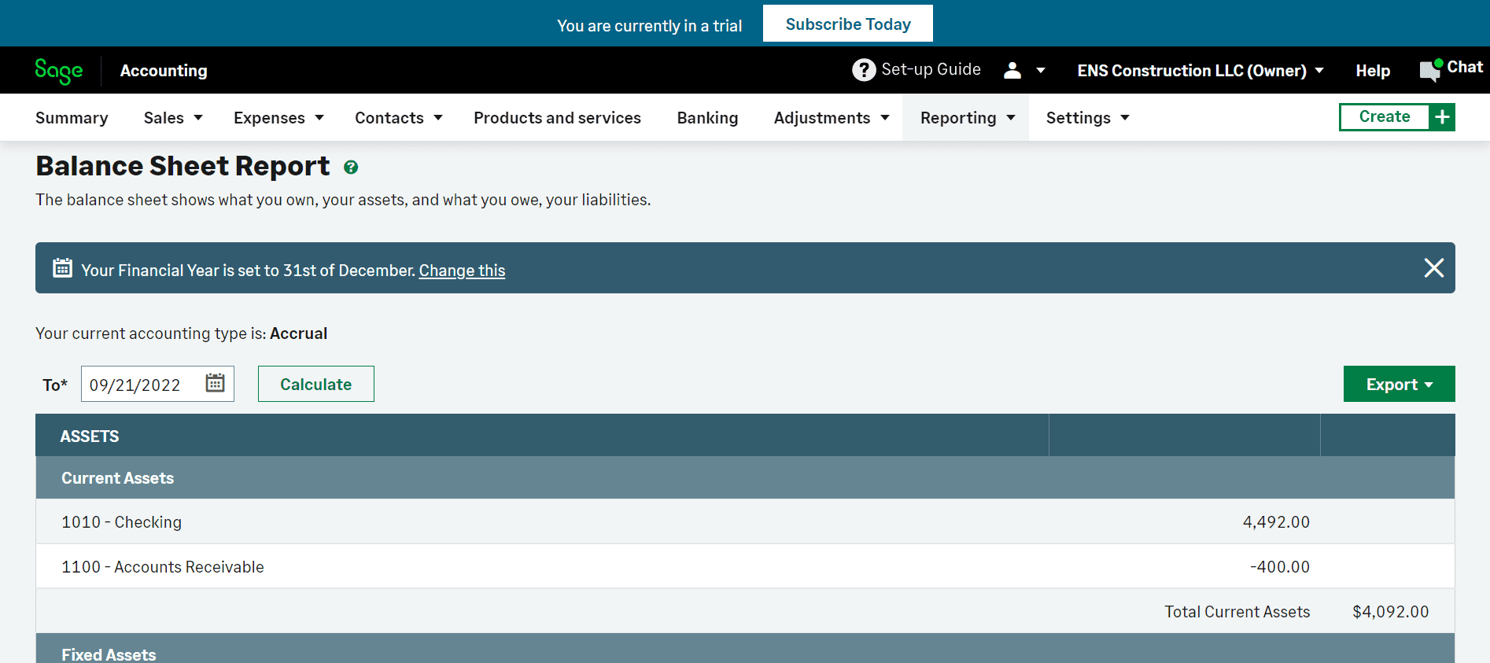Click the help icon beside Balance Sheet Report

coord(351,167)
